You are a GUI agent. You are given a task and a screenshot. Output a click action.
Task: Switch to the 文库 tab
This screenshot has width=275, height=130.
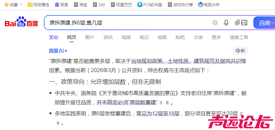point(198,37)
